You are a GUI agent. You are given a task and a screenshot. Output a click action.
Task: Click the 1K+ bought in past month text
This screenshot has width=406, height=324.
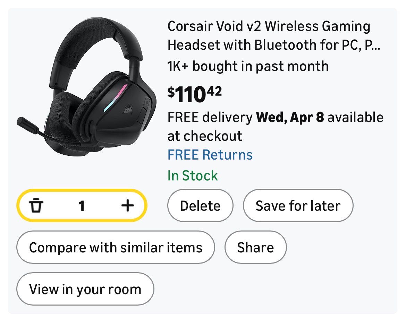[248, 66]
